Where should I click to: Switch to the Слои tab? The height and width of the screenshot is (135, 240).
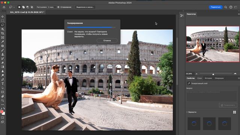click(x=199, y=78)
